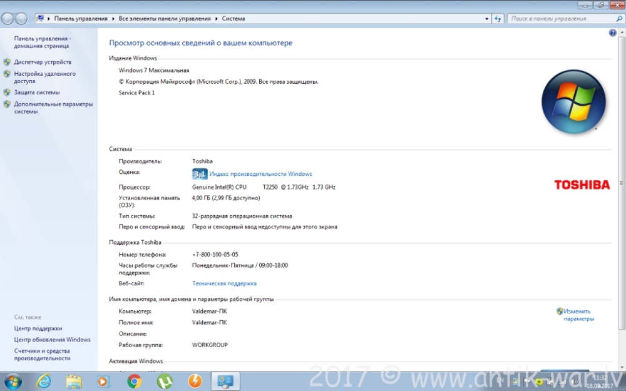The width and height of the screenshot is (626, 391).
Task: Expand the breadcrumb arrow after 'Панель управления'
Action: [x=113, y=19]
